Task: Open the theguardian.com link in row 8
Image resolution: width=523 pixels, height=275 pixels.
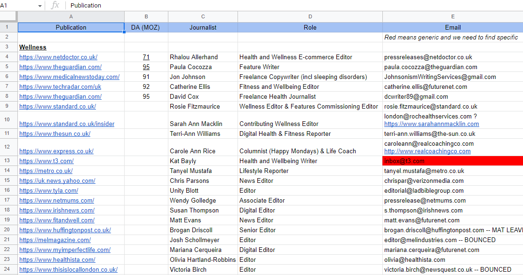Action: 60,97
